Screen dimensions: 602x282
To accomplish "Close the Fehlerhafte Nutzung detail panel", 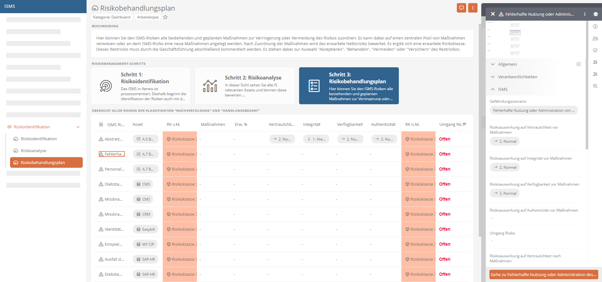I will click(x=493, y=14).
